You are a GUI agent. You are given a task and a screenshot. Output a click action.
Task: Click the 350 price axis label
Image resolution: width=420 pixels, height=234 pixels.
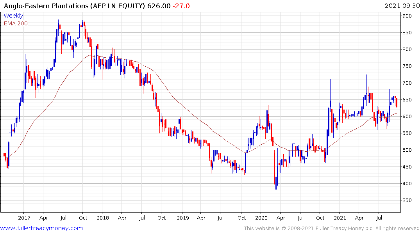407,200
